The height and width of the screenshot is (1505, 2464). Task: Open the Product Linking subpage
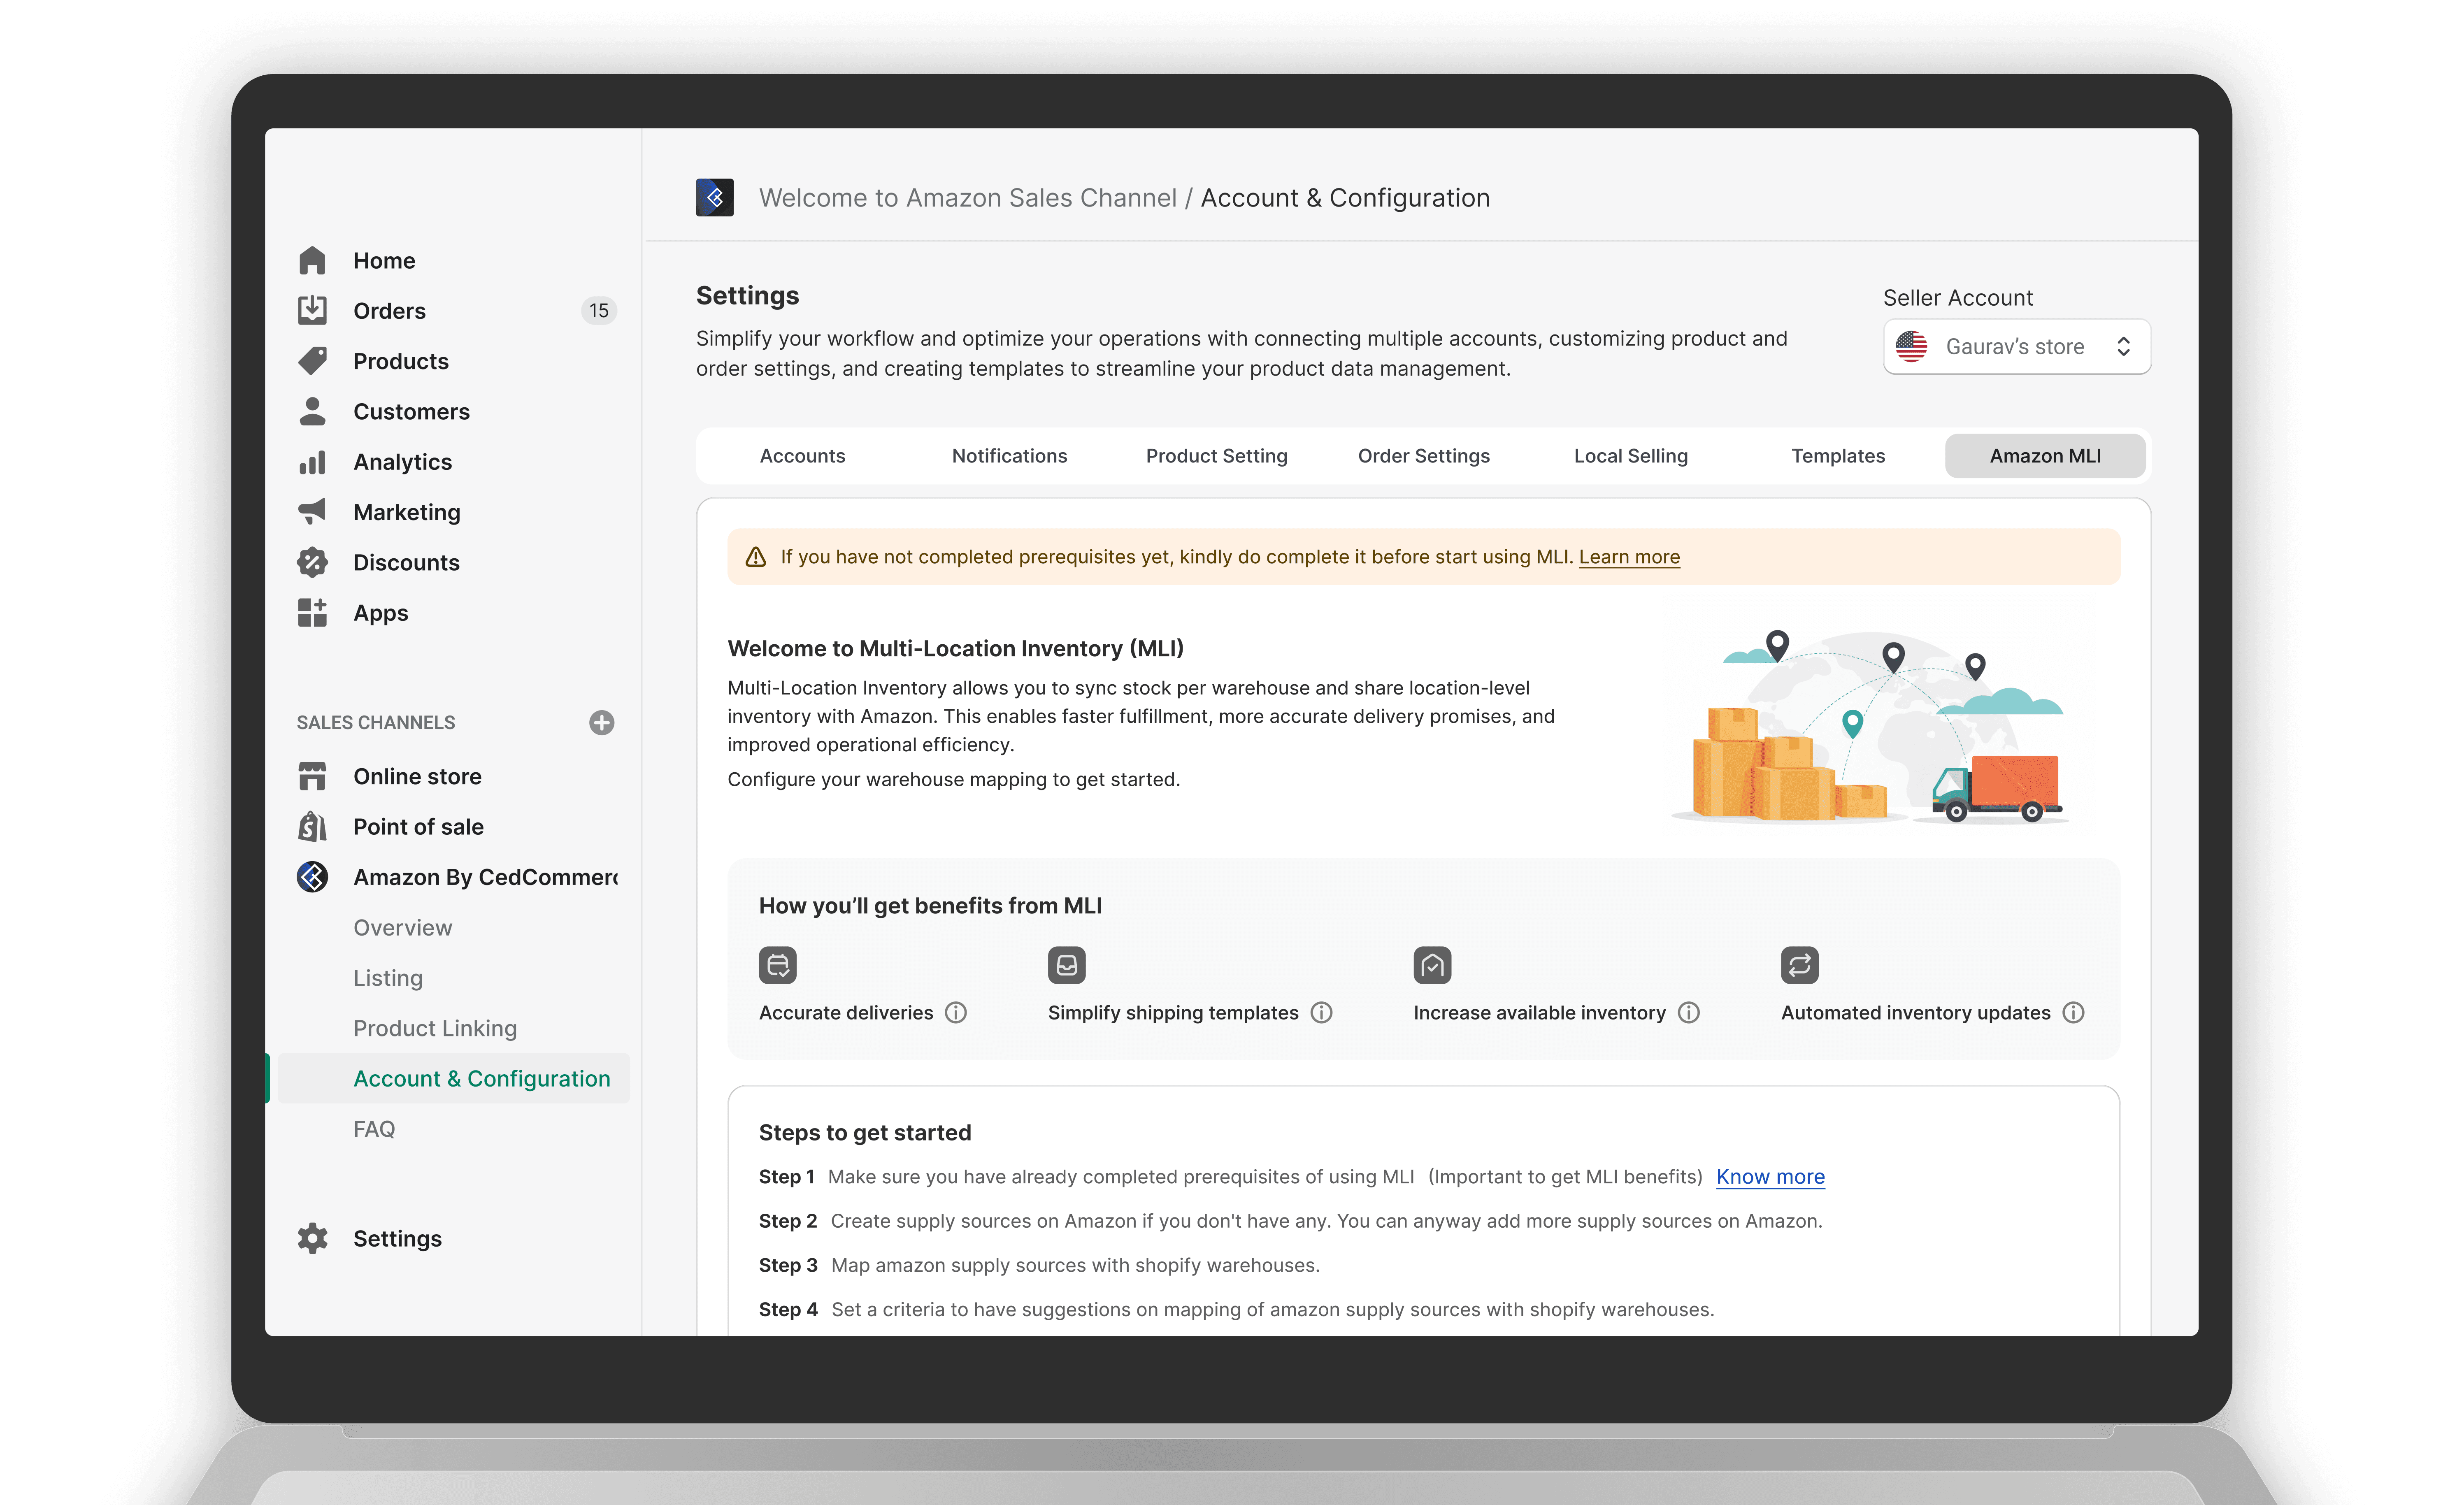pyautogui.click(x=435, y=1028)
